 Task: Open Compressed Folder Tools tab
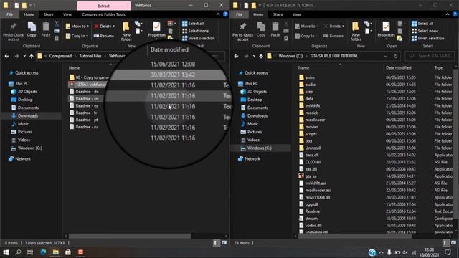point(103,14)
